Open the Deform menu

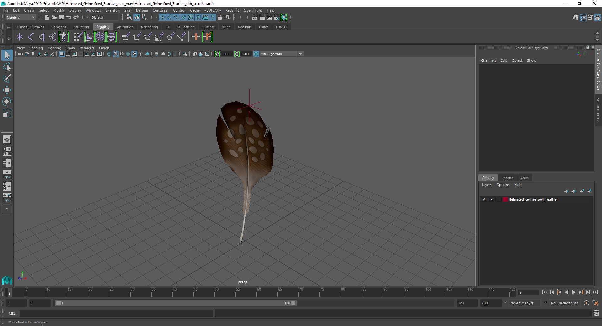(142, 10)
